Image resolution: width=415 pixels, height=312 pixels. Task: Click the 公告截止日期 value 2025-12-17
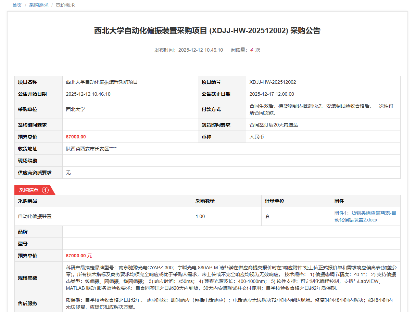coord(272,94)
